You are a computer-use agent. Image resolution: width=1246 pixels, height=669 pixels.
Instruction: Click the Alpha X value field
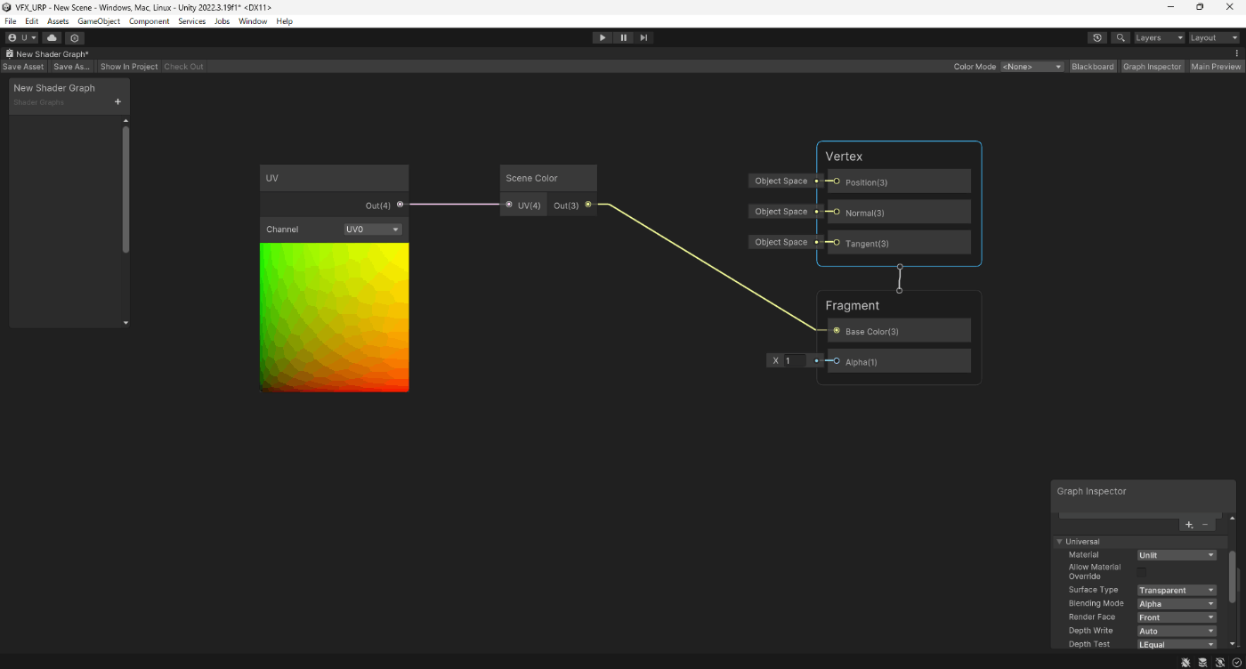[x=795, y=360]
